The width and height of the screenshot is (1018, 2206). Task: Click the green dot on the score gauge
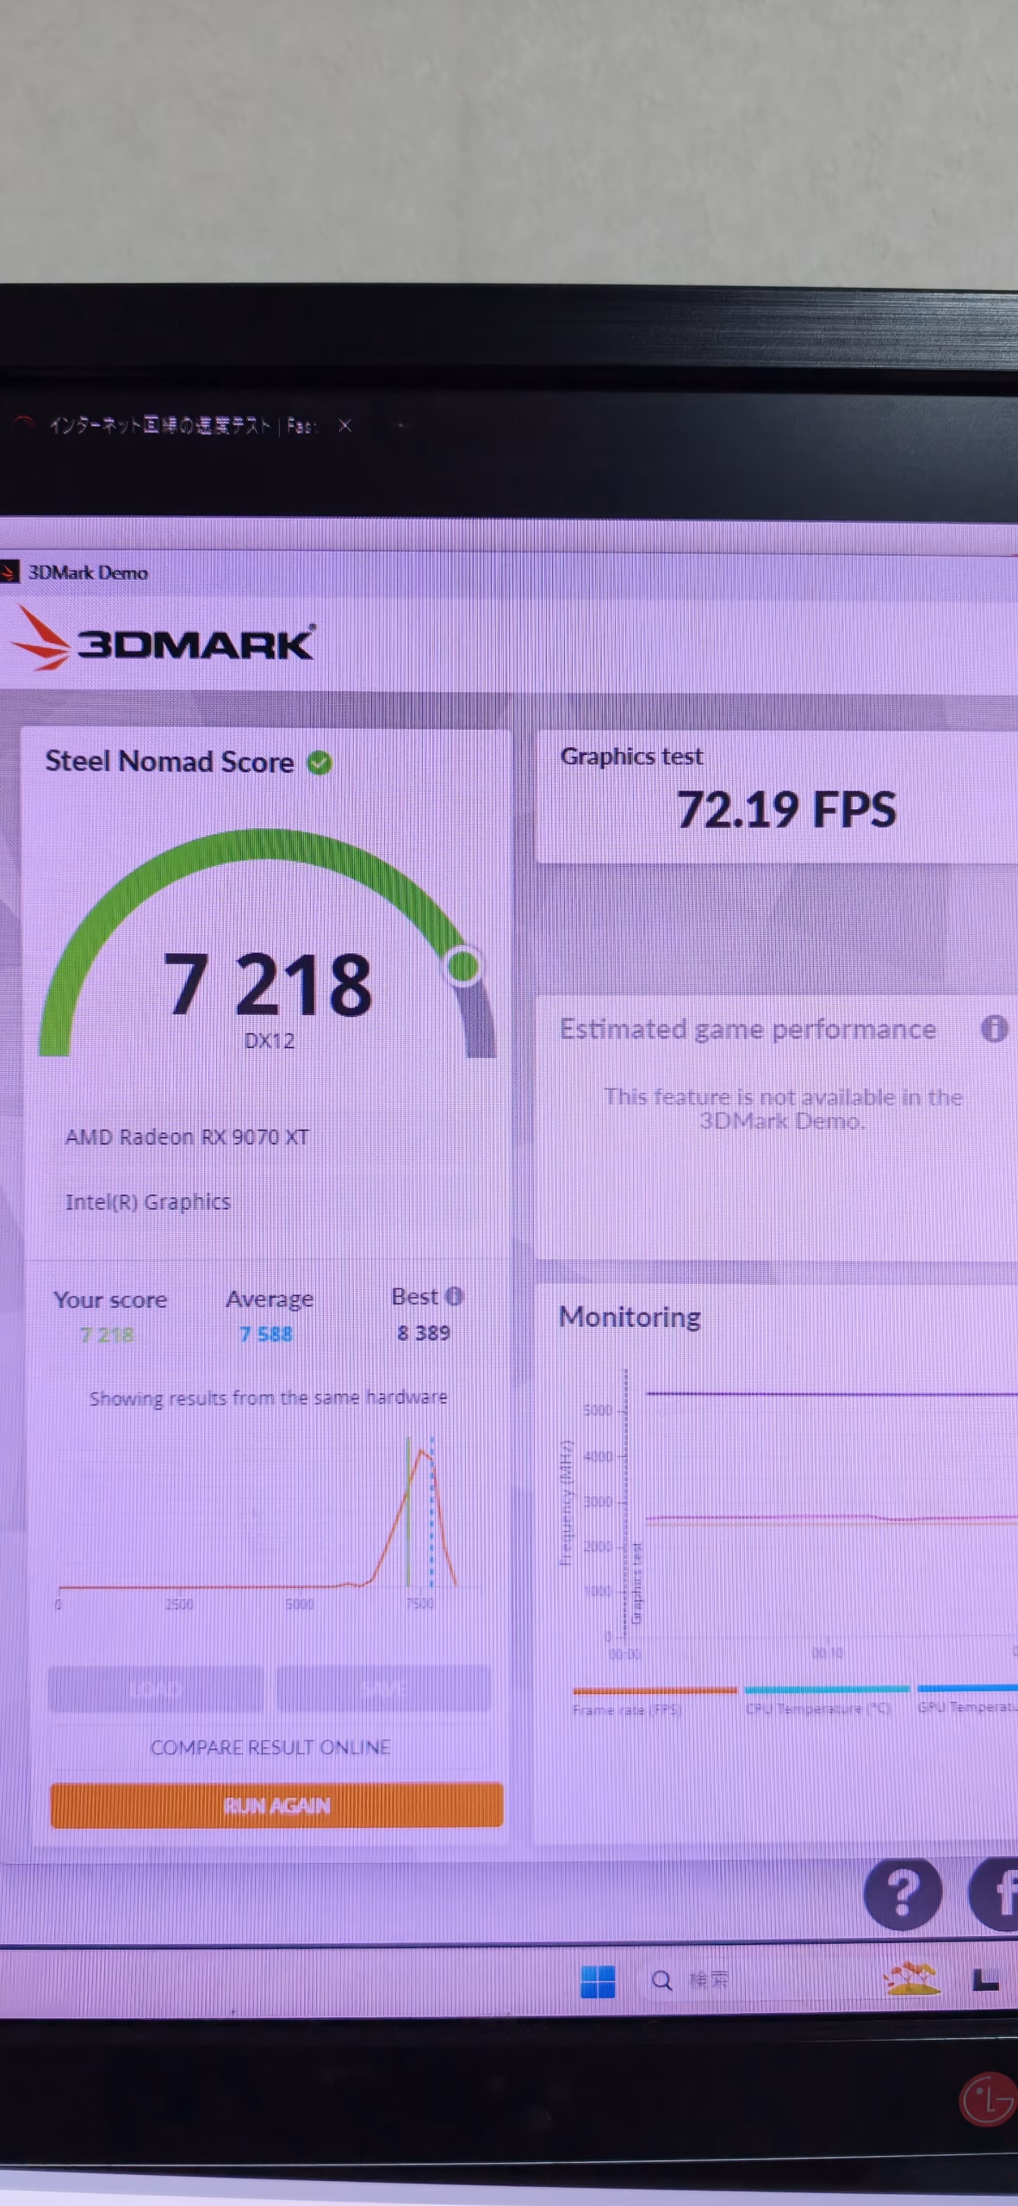tap(463, 966)
